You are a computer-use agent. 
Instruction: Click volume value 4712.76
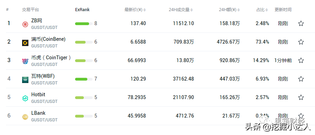(185, 116)
